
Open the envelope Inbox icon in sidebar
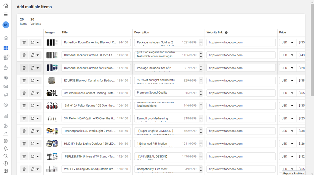pyautogui.click(x=6, y=86)
